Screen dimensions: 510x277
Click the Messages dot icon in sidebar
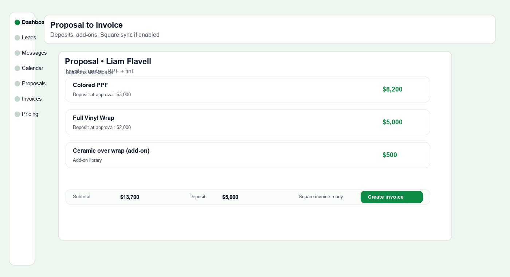click(x=17, y=53)
